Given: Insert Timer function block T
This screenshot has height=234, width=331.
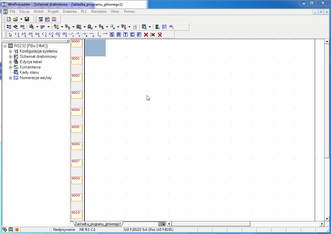Looking at the screenshot, I should pos(125,35).
